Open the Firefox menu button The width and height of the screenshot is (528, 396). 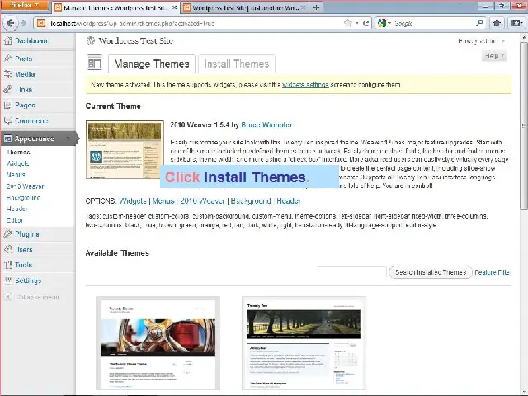pos(25,5)
